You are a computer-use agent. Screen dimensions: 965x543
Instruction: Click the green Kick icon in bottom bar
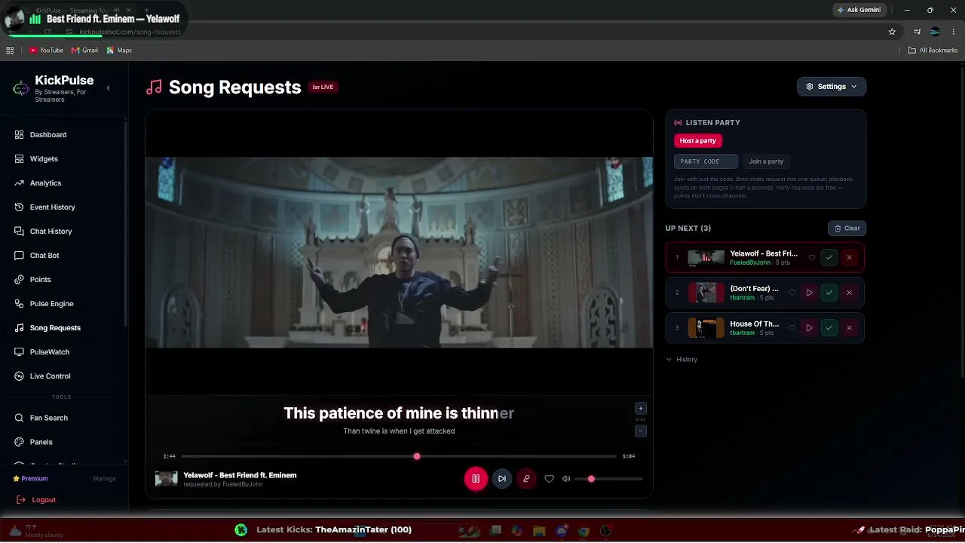click(x=240, y=530)
